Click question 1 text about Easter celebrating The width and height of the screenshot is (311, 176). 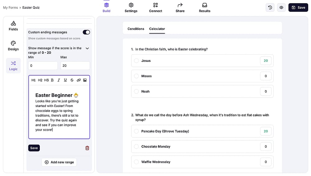tap(171, 49)
